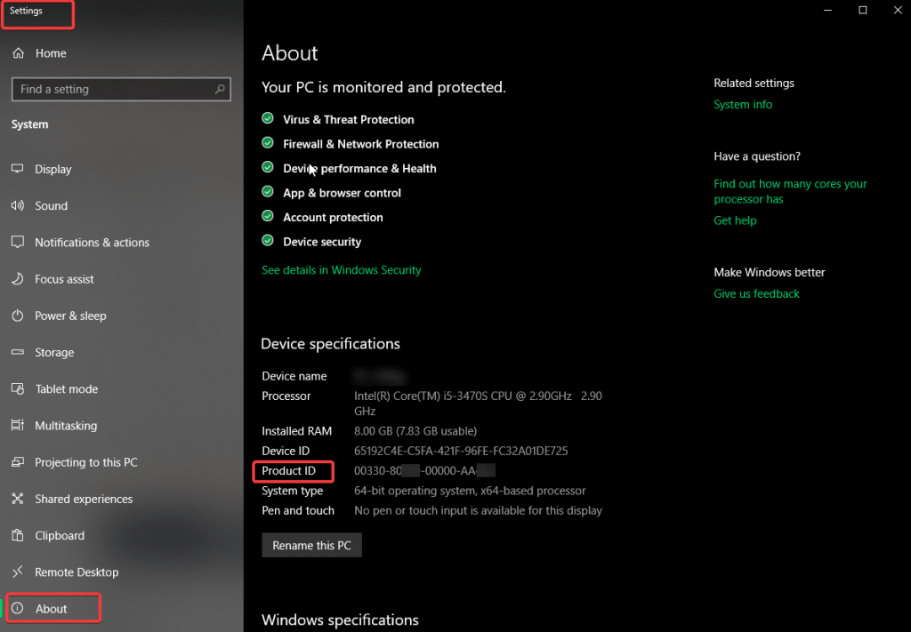Focus the Find a setting box
911x632 pixels.
pos(121,90)
